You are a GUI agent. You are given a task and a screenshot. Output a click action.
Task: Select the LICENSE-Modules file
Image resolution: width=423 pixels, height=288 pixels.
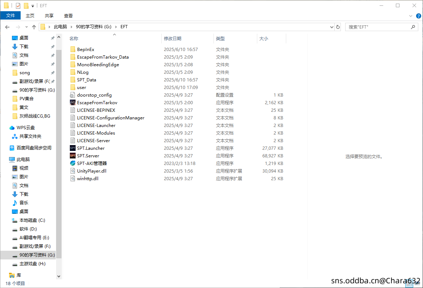[96, 133]
